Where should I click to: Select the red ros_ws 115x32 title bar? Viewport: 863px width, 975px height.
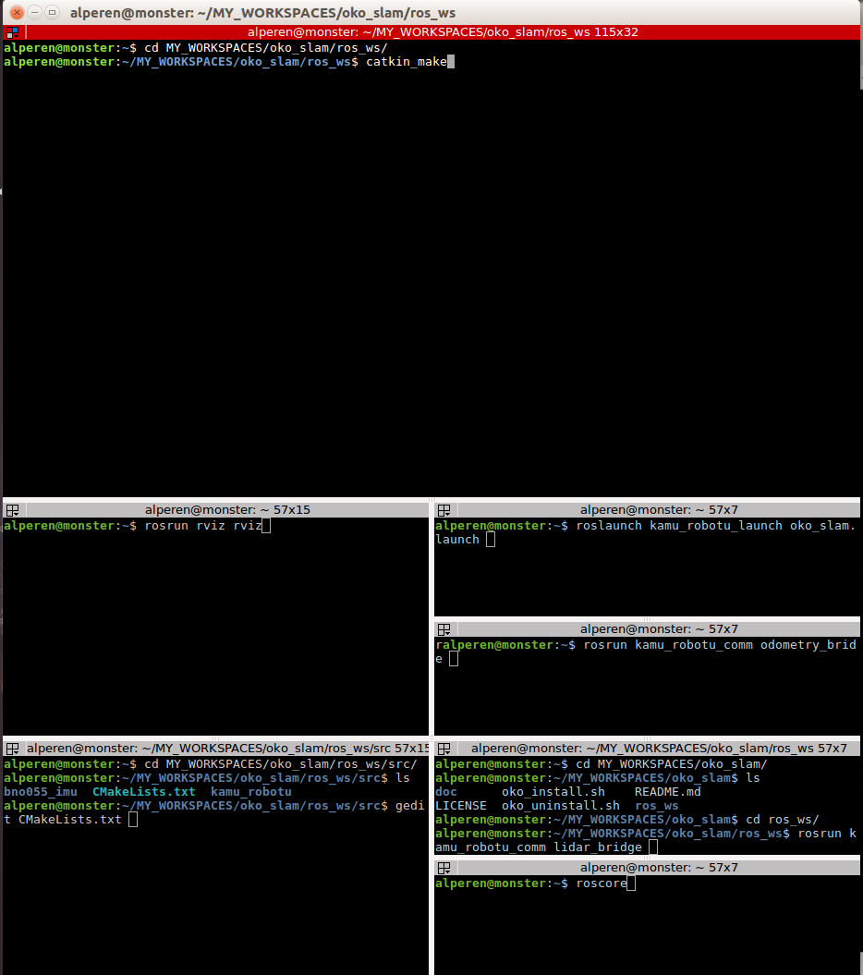click(443, 32)
